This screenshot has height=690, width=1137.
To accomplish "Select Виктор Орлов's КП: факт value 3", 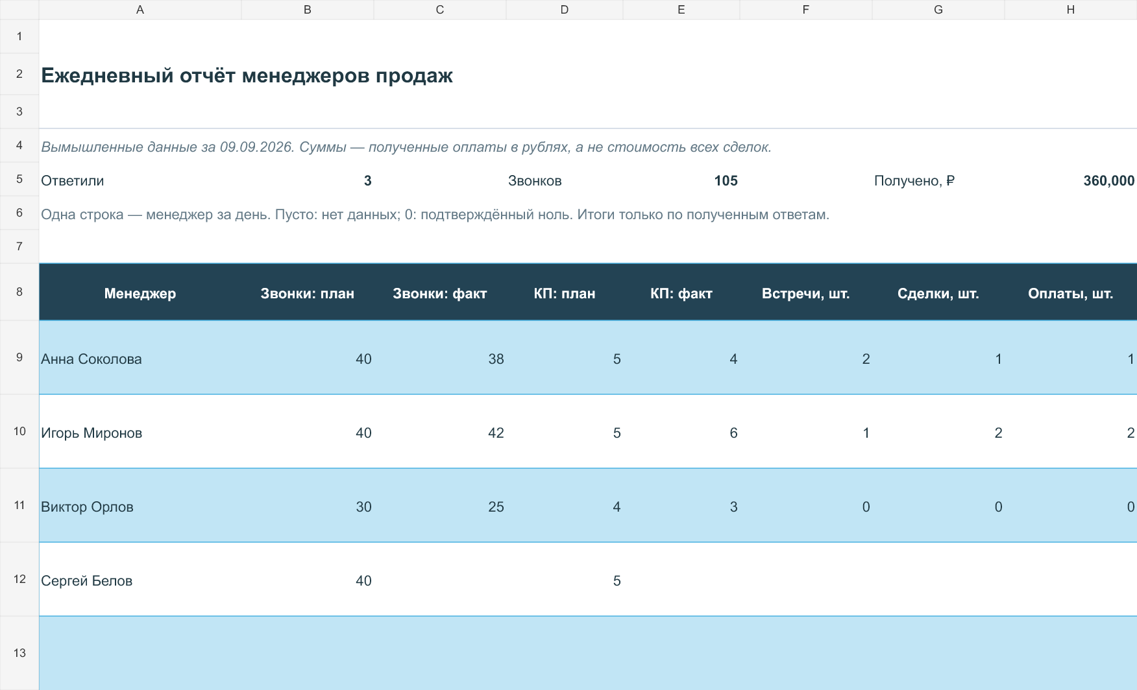I will [681, 506].
